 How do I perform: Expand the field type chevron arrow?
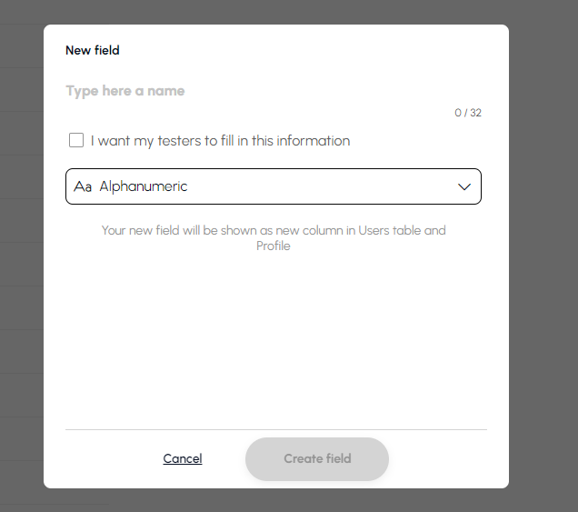click(x=464, y=186)
